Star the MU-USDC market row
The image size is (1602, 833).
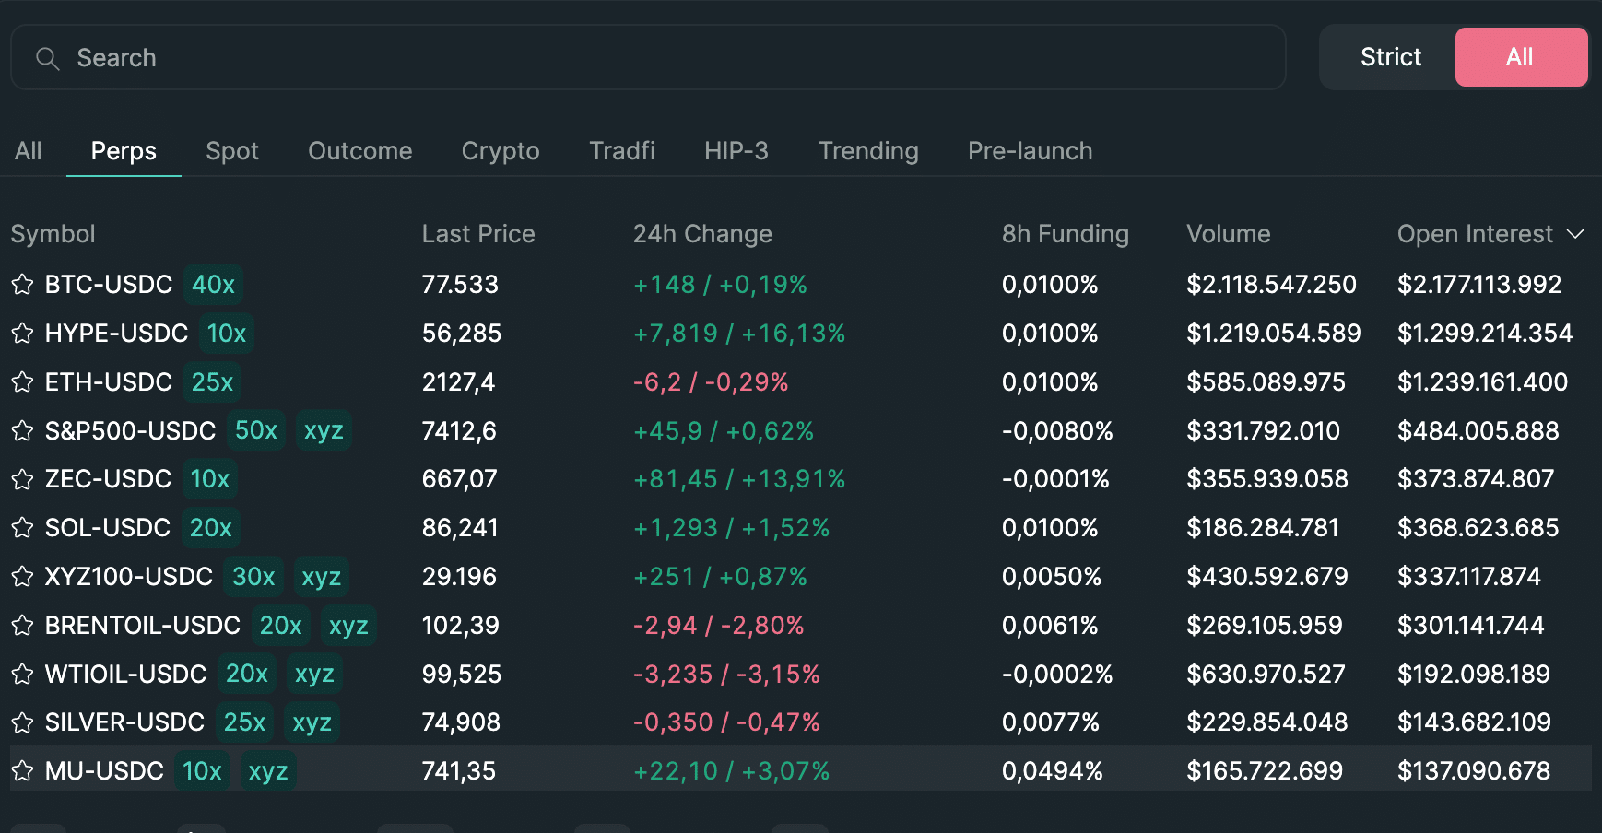pos(22,771)
